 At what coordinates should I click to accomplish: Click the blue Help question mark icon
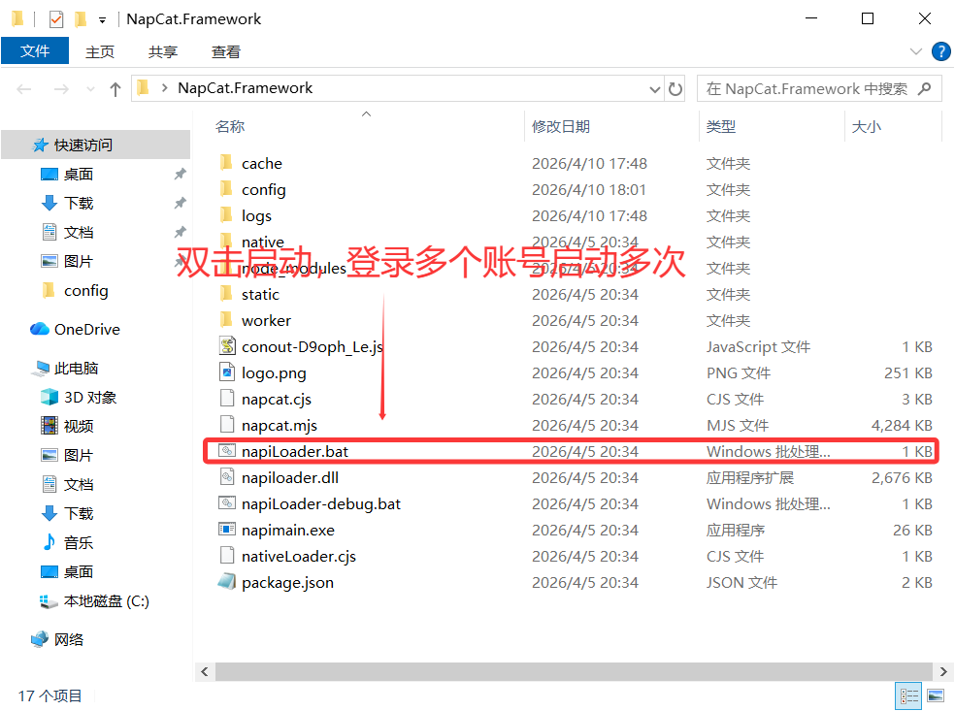pyautogui.click(x=940, y=51)
